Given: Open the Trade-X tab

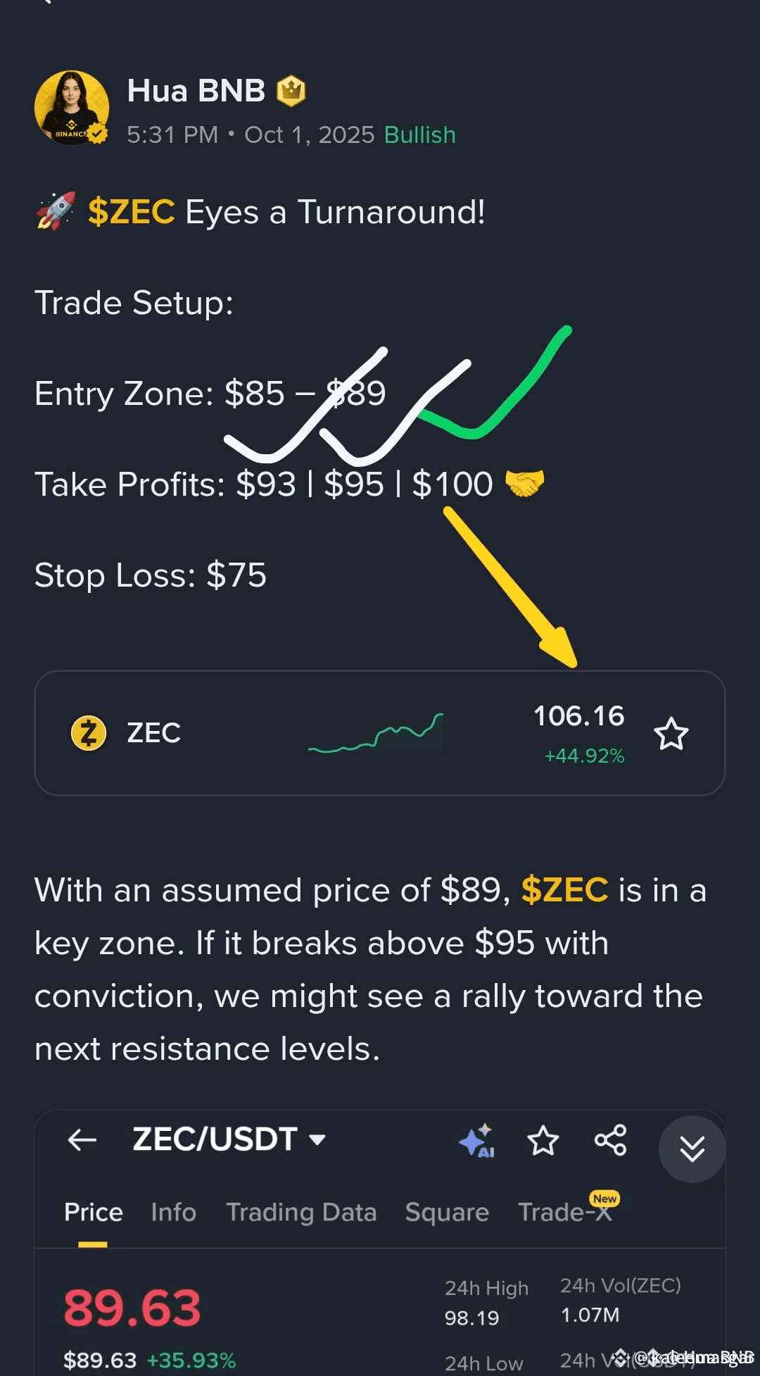Looking at the screenshot, I should [x=565, y=1213].
